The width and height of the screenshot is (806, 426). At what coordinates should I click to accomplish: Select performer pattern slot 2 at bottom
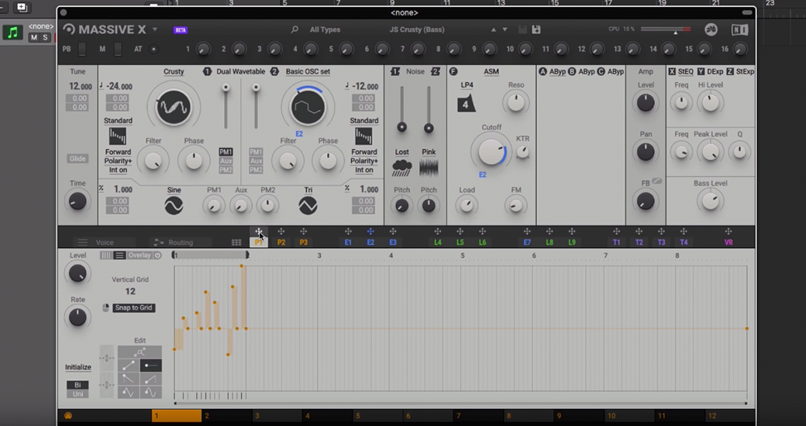pos(226,416)
